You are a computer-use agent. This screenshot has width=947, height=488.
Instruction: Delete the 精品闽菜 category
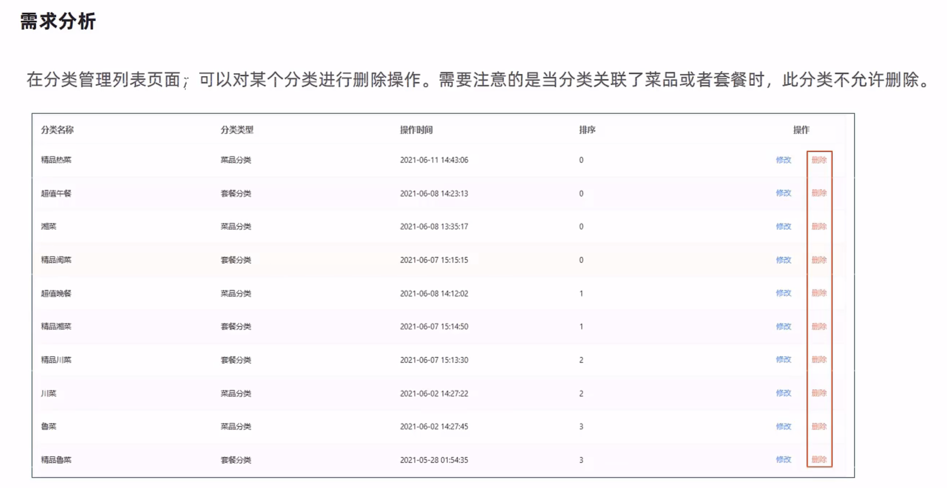tap(819, 260)
